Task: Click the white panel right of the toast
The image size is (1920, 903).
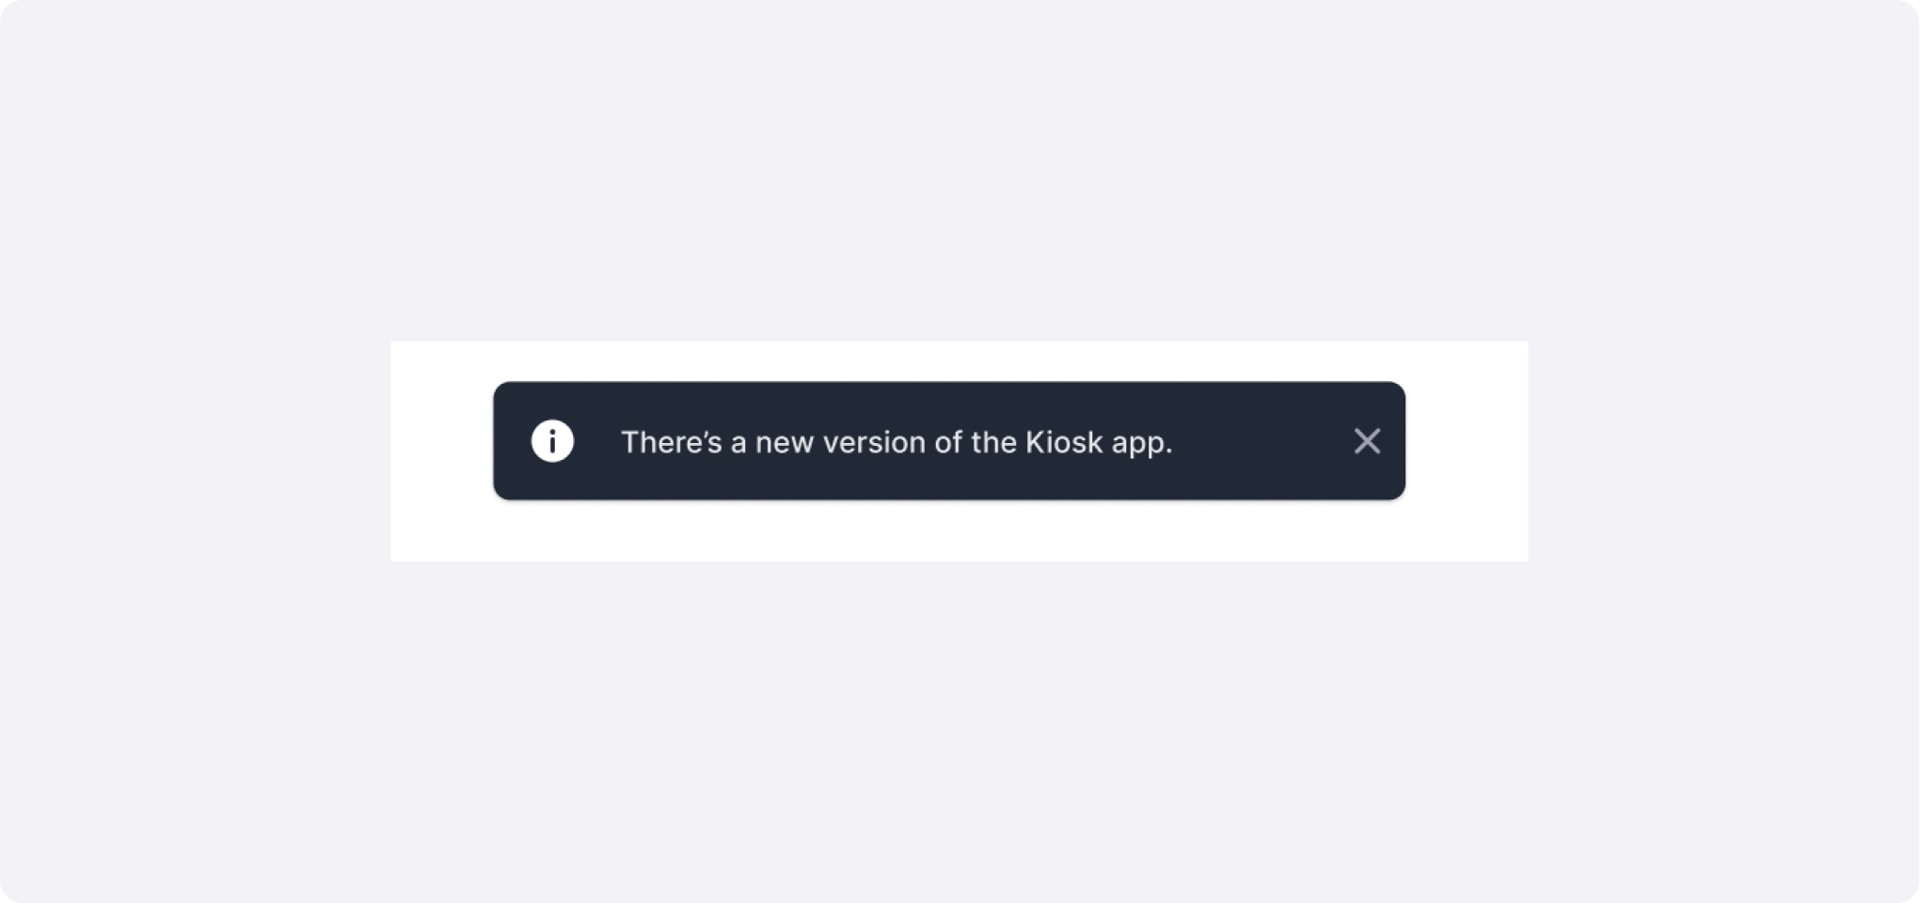Action: 1468,451
